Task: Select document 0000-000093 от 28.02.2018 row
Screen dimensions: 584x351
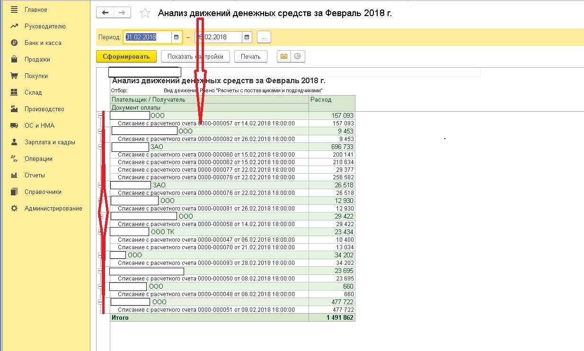Action: (209, 263)
